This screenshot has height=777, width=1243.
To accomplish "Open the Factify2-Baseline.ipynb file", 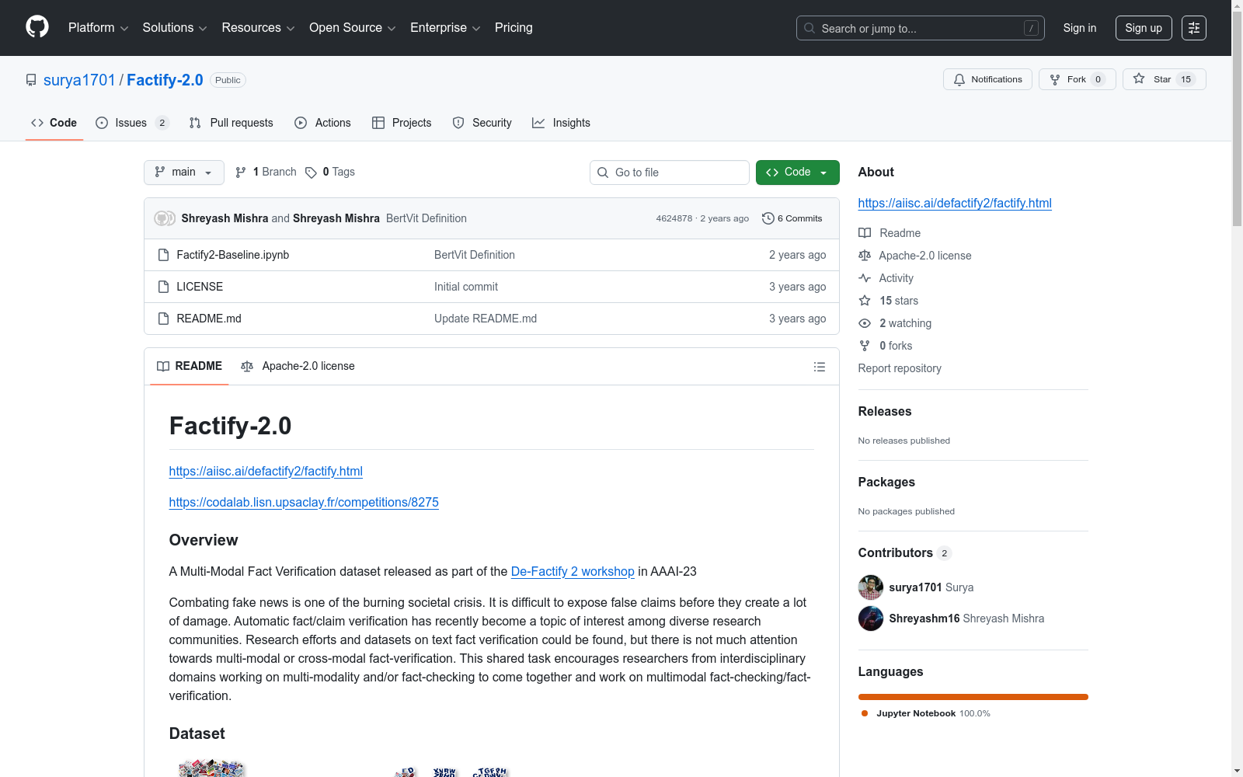I will pos(233,255).
